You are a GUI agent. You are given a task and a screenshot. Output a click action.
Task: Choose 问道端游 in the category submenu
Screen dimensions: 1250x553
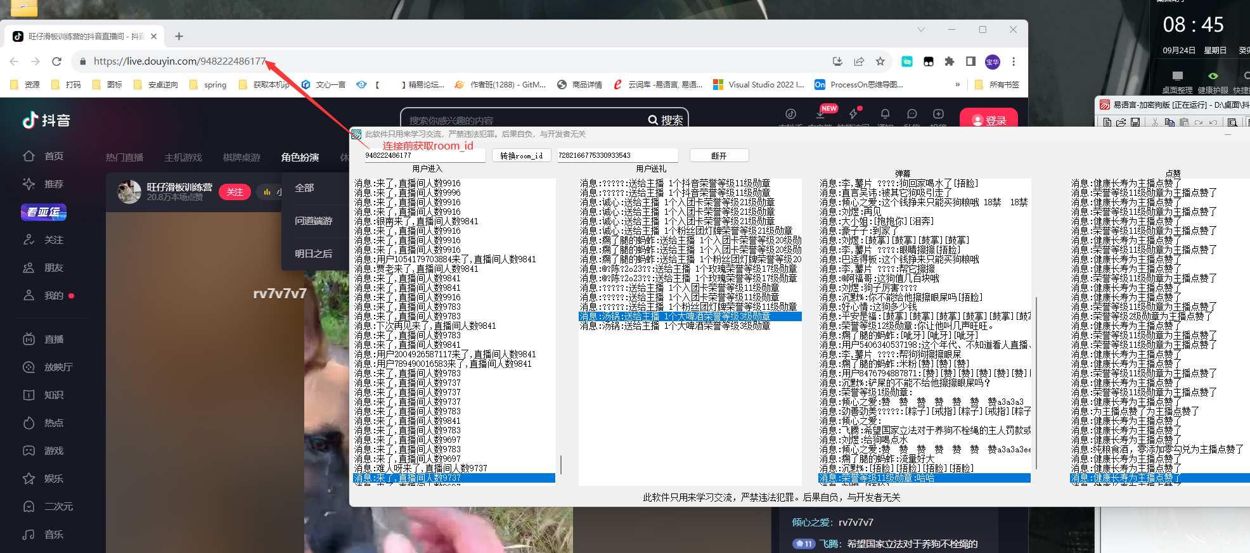(x=313, y=220)
